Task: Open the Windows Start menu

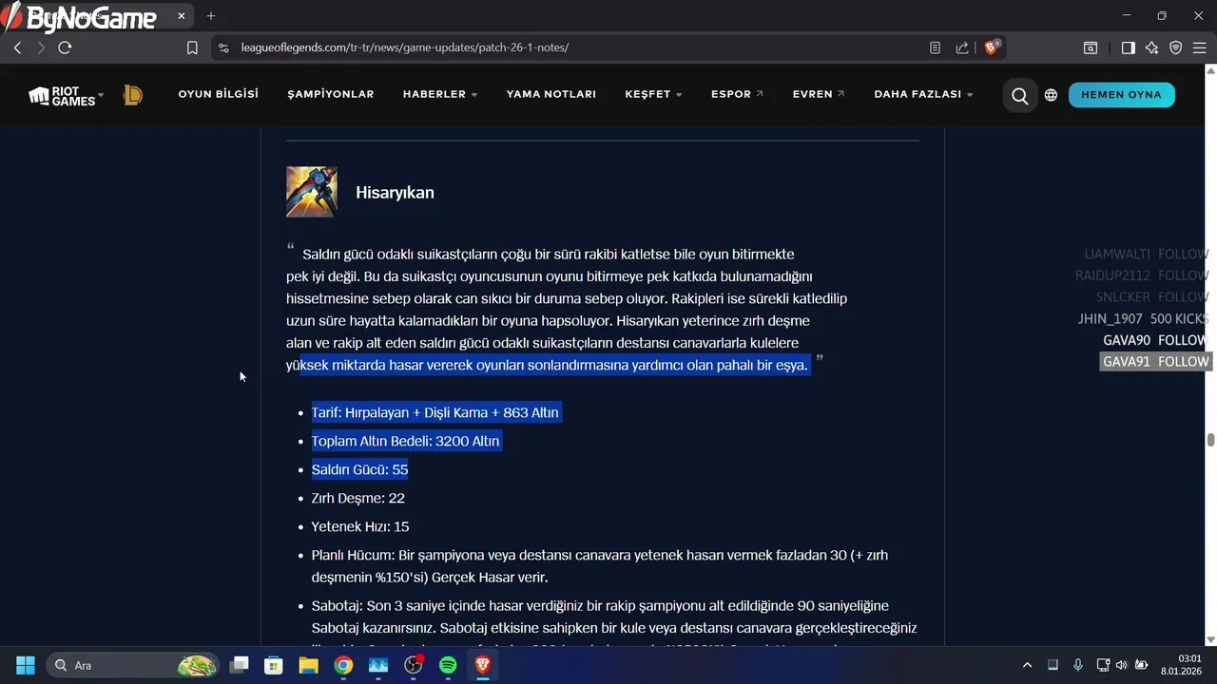Action: (26, 665)
